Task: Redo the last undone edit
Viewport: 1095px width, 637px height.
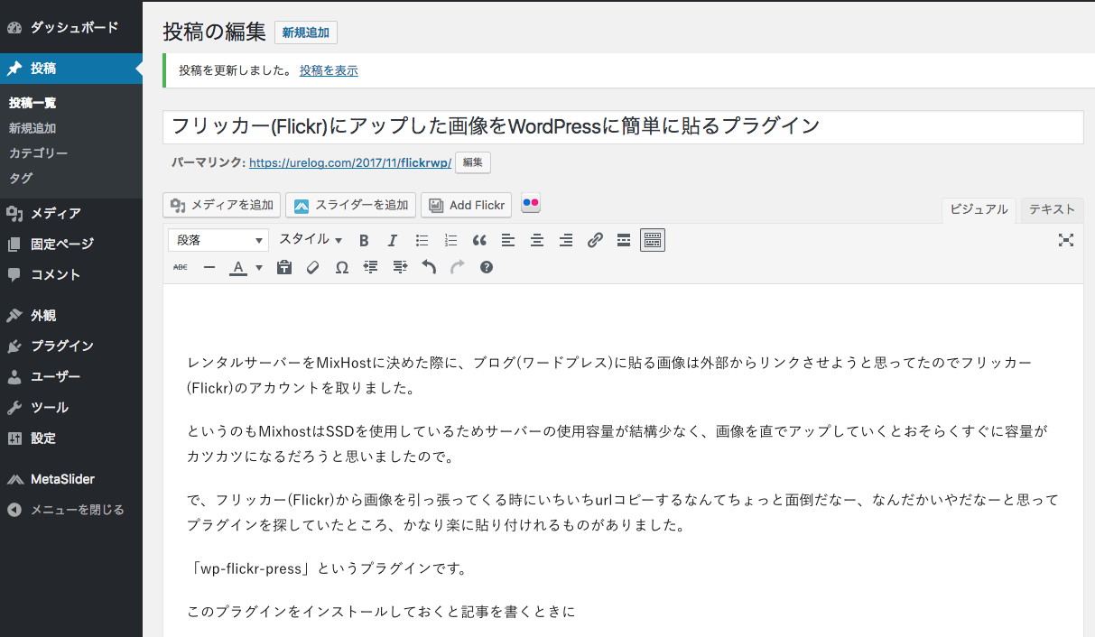Action: coord(458,267)
